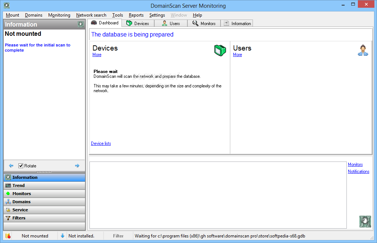The width and height of the screenshot is (377, 243).
Task: Open the Trend sidebar section
Action: tap(44, 185)
